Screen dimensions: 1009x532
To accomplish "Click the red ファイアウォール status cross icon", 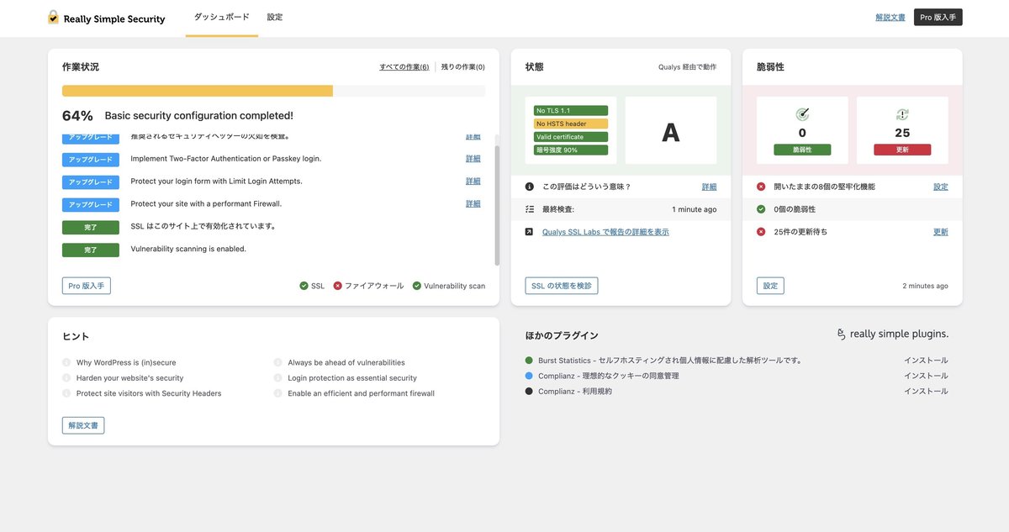I will 338,286.
